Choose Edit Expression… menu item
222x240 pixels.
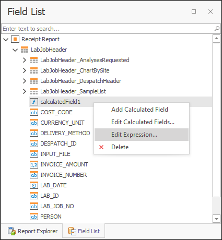click(142, 135)
